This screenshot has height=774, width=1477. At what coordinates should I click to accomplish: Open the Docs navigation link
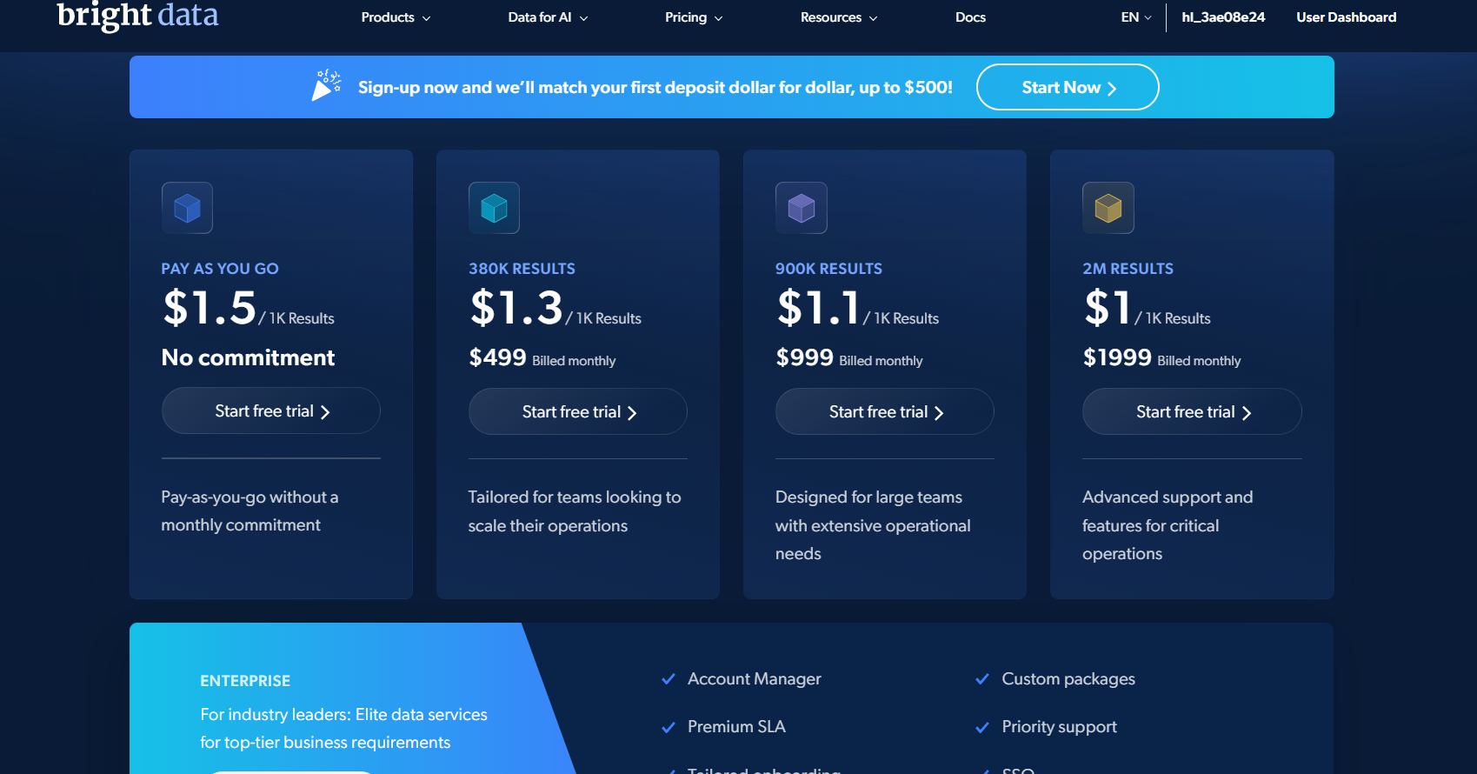click(970, 17)
